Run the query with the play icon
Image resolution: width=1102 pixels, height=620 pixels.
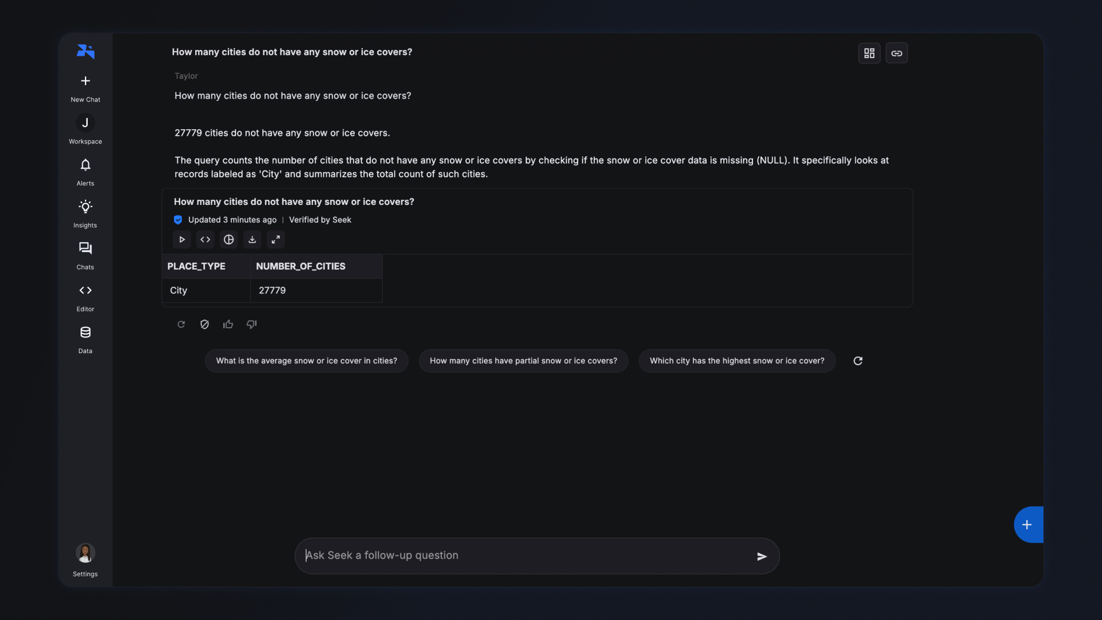182,240
